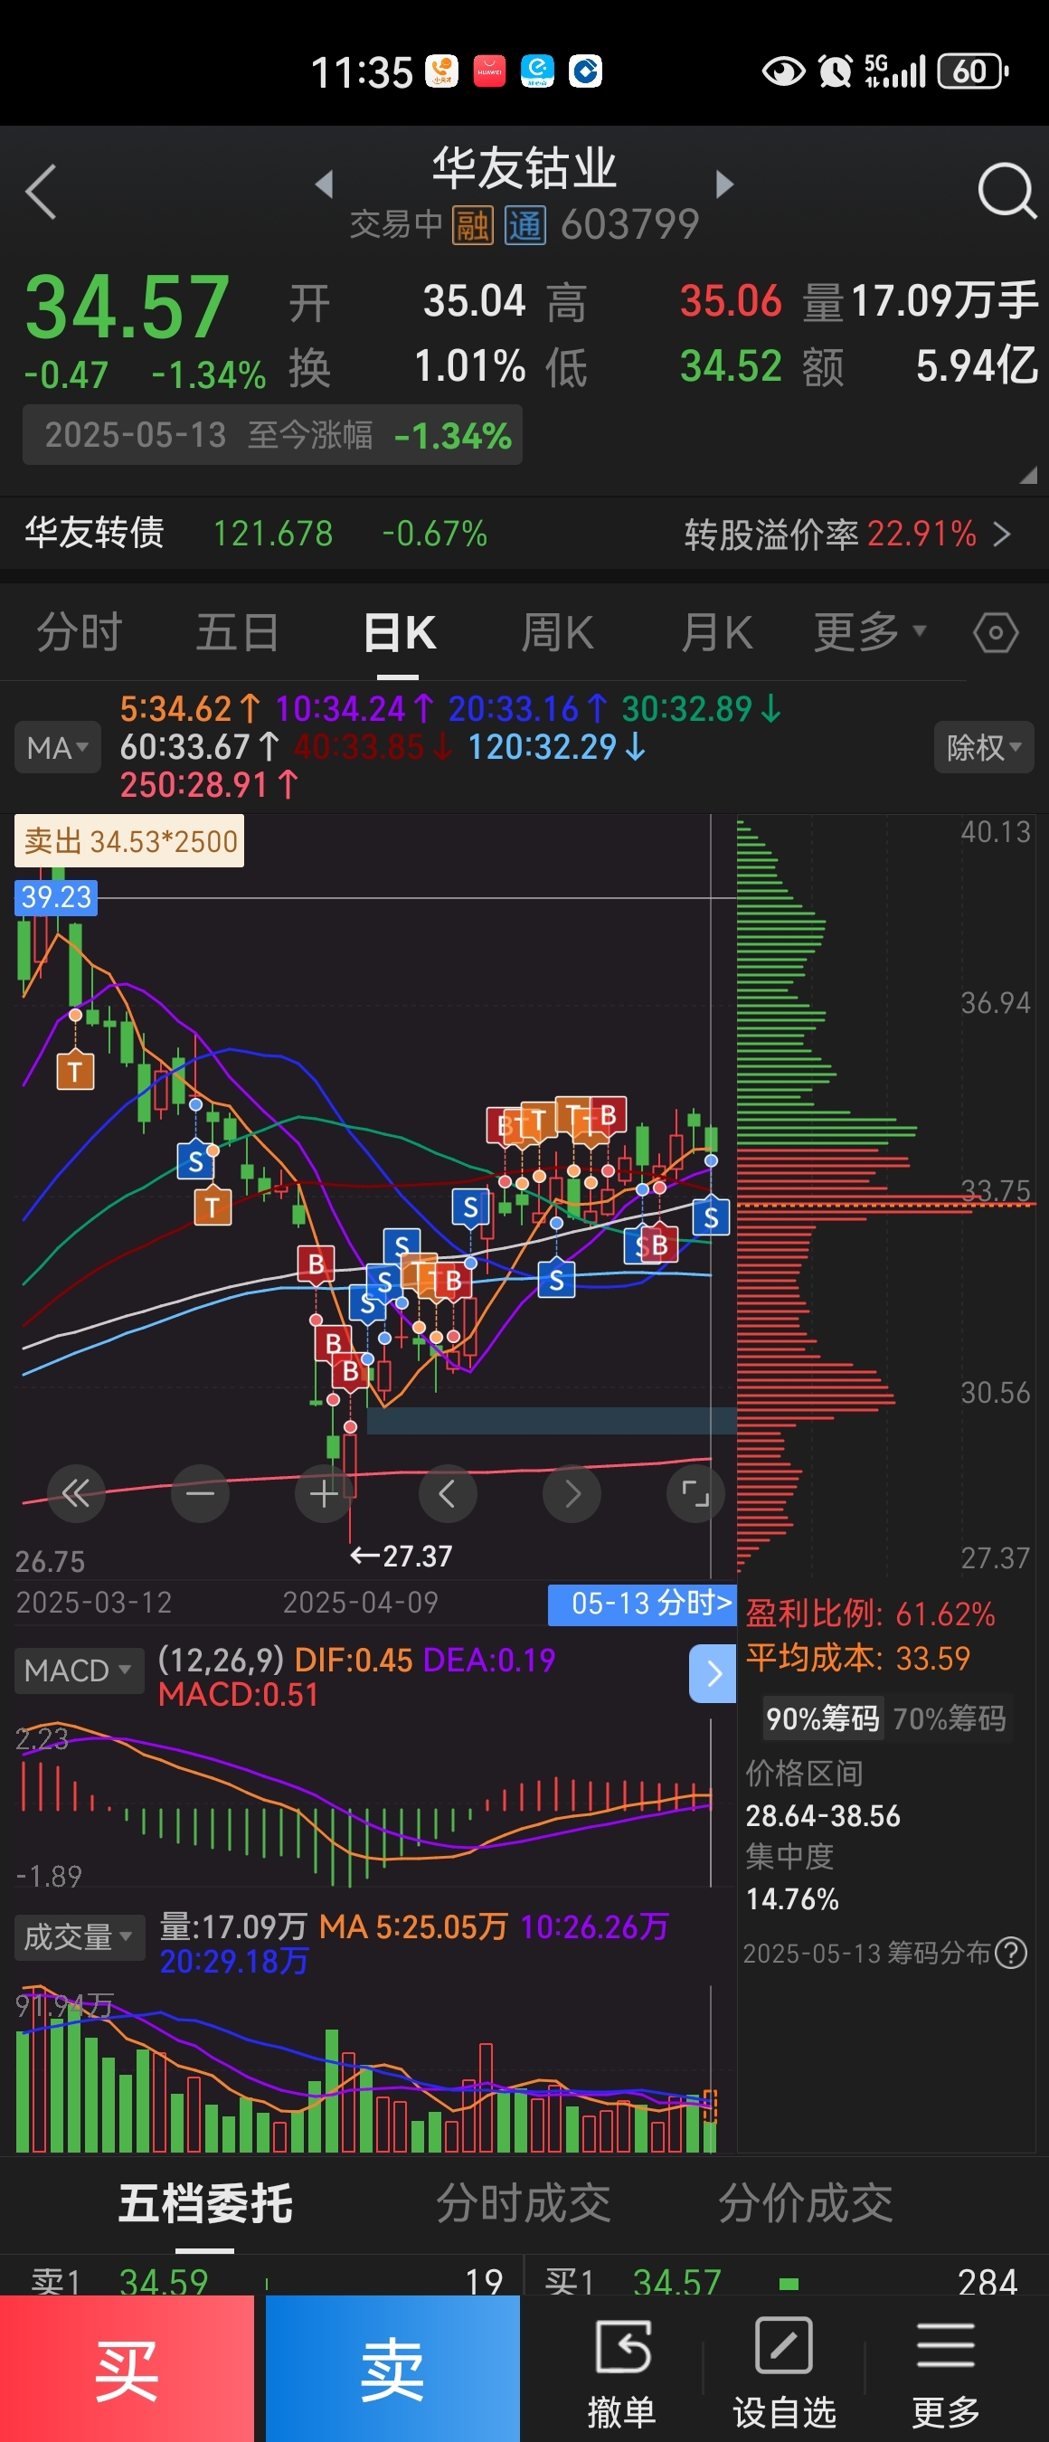Open the 分时成交 tab

523,2203
